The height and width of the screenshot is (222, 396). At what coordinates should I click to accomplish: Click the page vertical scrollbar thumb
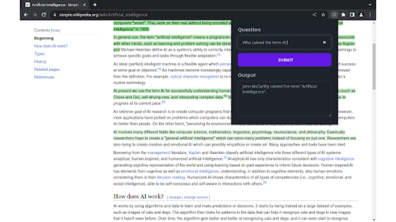(374, 66)
